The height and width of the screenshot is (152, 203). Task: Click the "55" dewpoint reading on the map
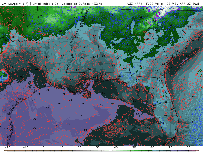[28, 26]
